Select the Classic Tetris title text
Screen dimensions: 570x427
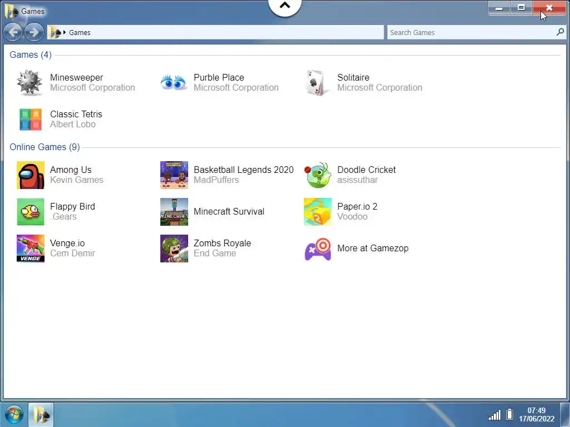(76, 114)
